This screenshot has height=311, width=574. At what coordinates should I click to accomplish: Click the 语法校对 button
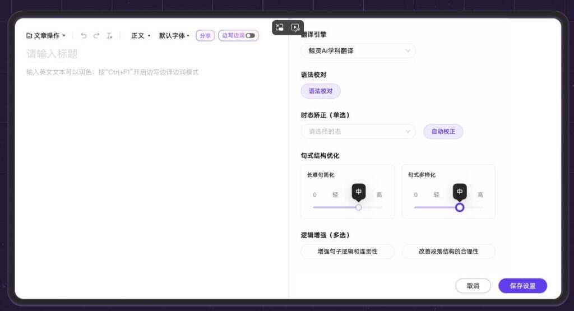321,91
